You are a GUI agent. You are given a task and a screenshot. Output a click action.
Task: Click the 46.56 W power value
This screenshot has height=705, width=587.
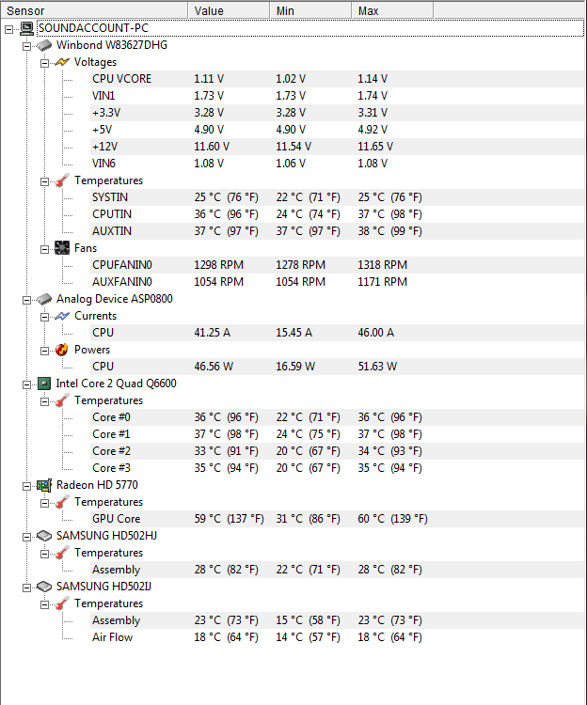[214, 367]
